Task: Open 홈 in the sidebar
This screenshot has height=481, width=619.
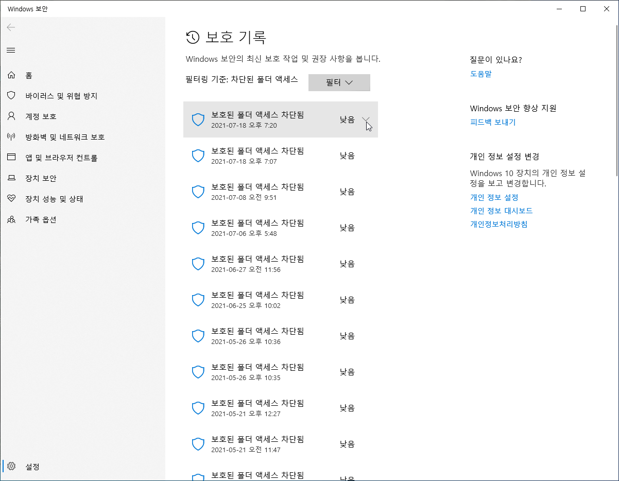Action: (29, 75)
